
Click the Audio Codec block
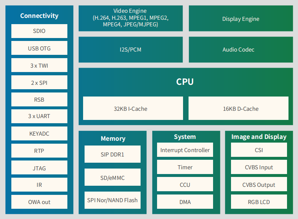(241, 49)
